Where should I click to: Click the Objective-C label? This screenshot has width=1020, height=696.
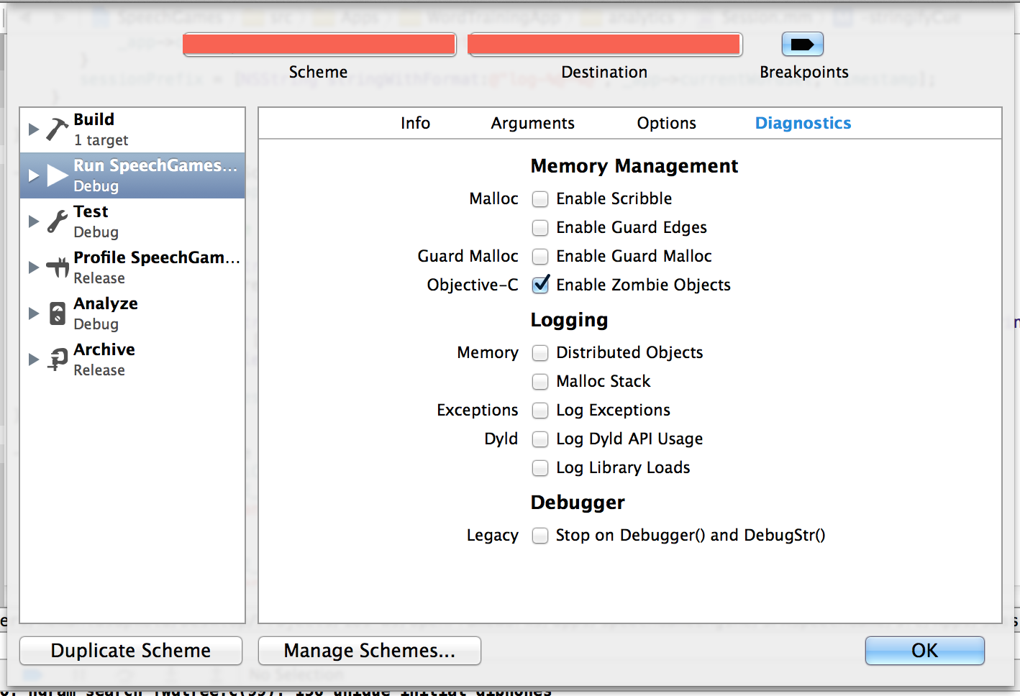[473, 285]
